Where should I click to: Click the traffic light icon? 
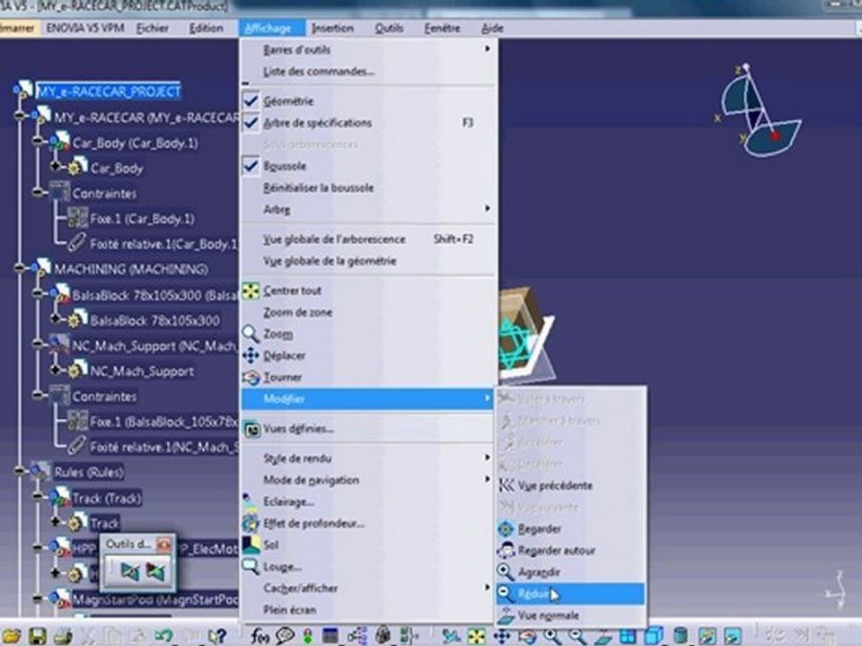click(307, 636)
